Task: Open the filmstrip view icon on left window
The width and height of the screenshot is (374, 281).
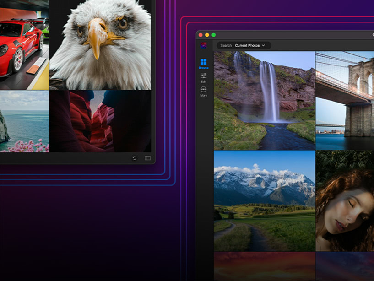Action: point(146,158)
